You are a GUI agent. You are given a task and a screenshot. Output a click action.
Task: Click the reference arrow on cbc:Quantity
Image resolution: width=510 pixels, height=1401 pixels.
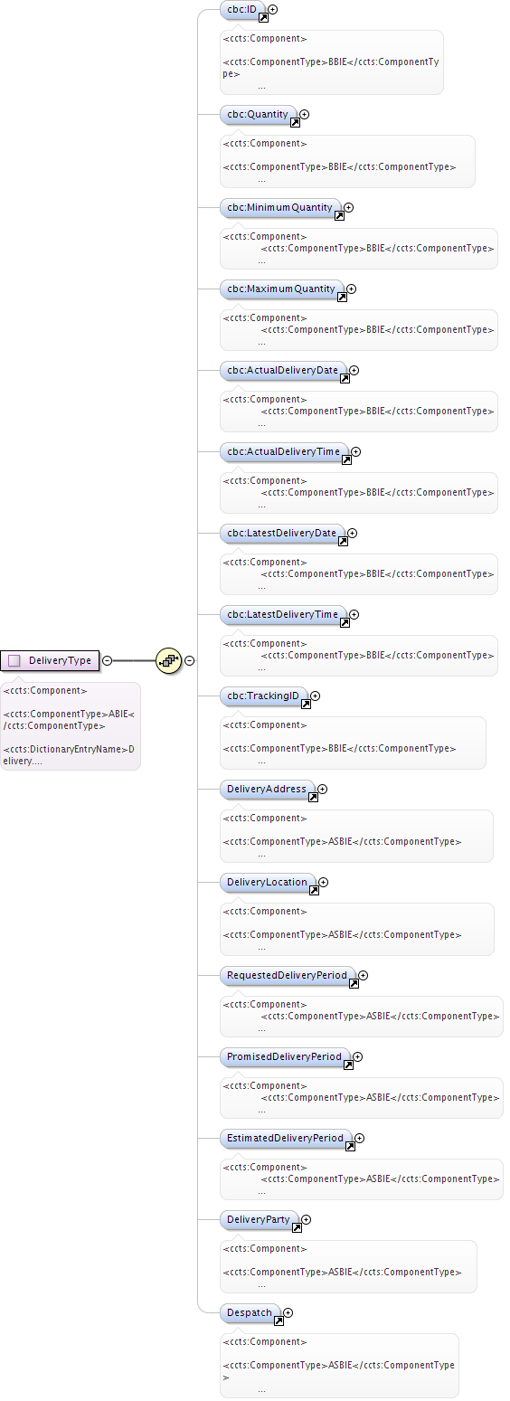[295, 121]
